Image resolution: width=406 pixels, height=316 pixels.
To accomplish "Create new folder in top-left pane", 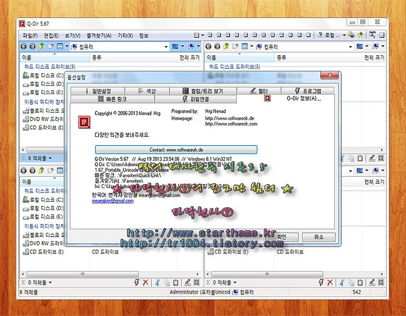I will [50, 47].
